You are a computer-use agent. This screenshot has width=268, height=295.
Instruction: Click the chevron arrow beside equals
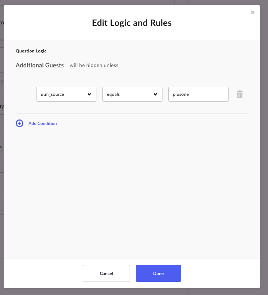click(x=155, y=94)
